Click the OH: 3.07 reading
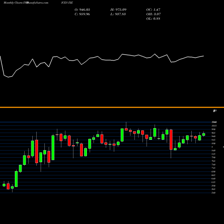Image resolution: width=224 pixels, height=224 pixels. click(154, 14)
